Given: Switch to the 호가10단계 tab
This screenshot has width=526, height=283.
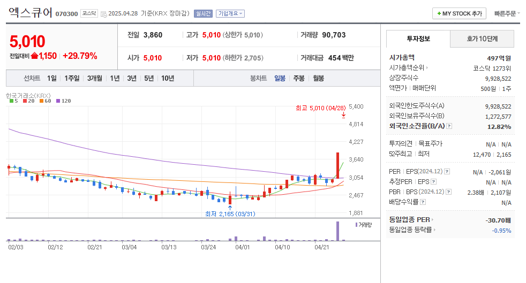Looking at the screenshot, I should (482, 39).
